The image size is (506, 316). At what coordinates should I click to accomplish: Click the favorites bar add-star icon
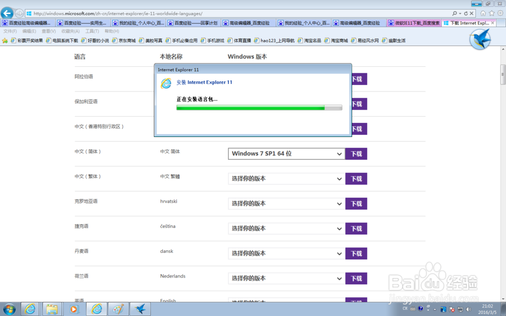[5, 40]
